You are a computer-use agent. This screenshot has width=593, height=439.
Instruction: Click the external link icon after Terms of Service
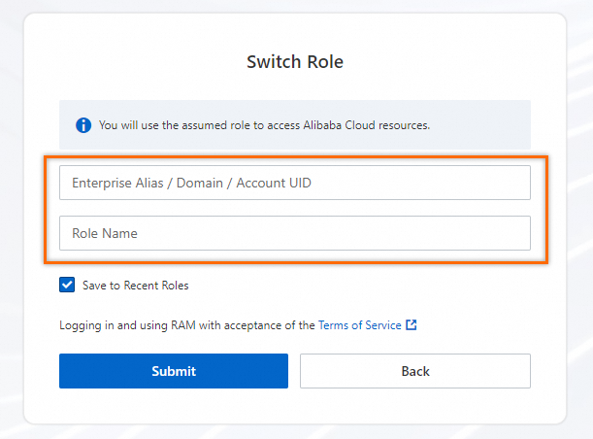coord(412,325)
